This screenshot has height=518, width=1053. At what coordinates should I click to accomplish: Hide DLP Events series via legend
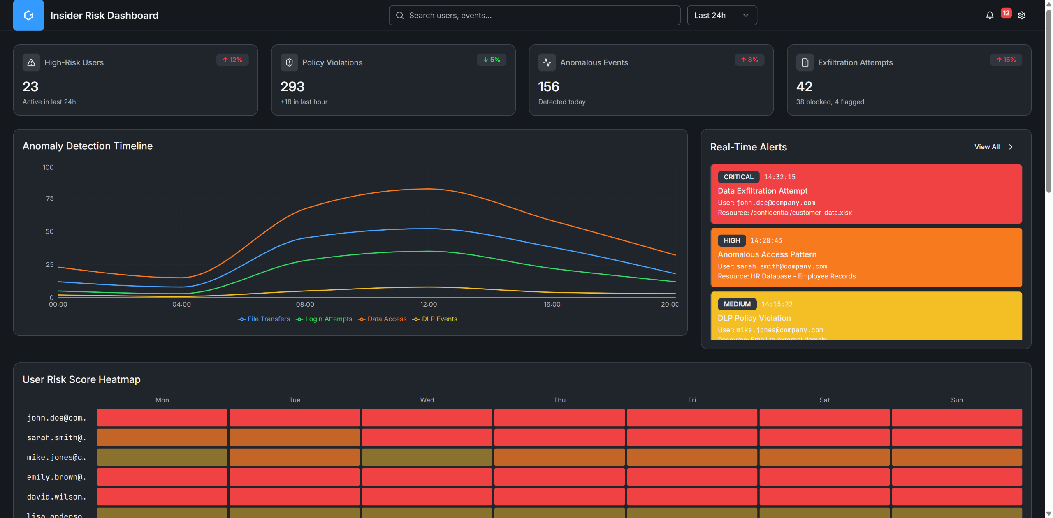click(435, 319)
